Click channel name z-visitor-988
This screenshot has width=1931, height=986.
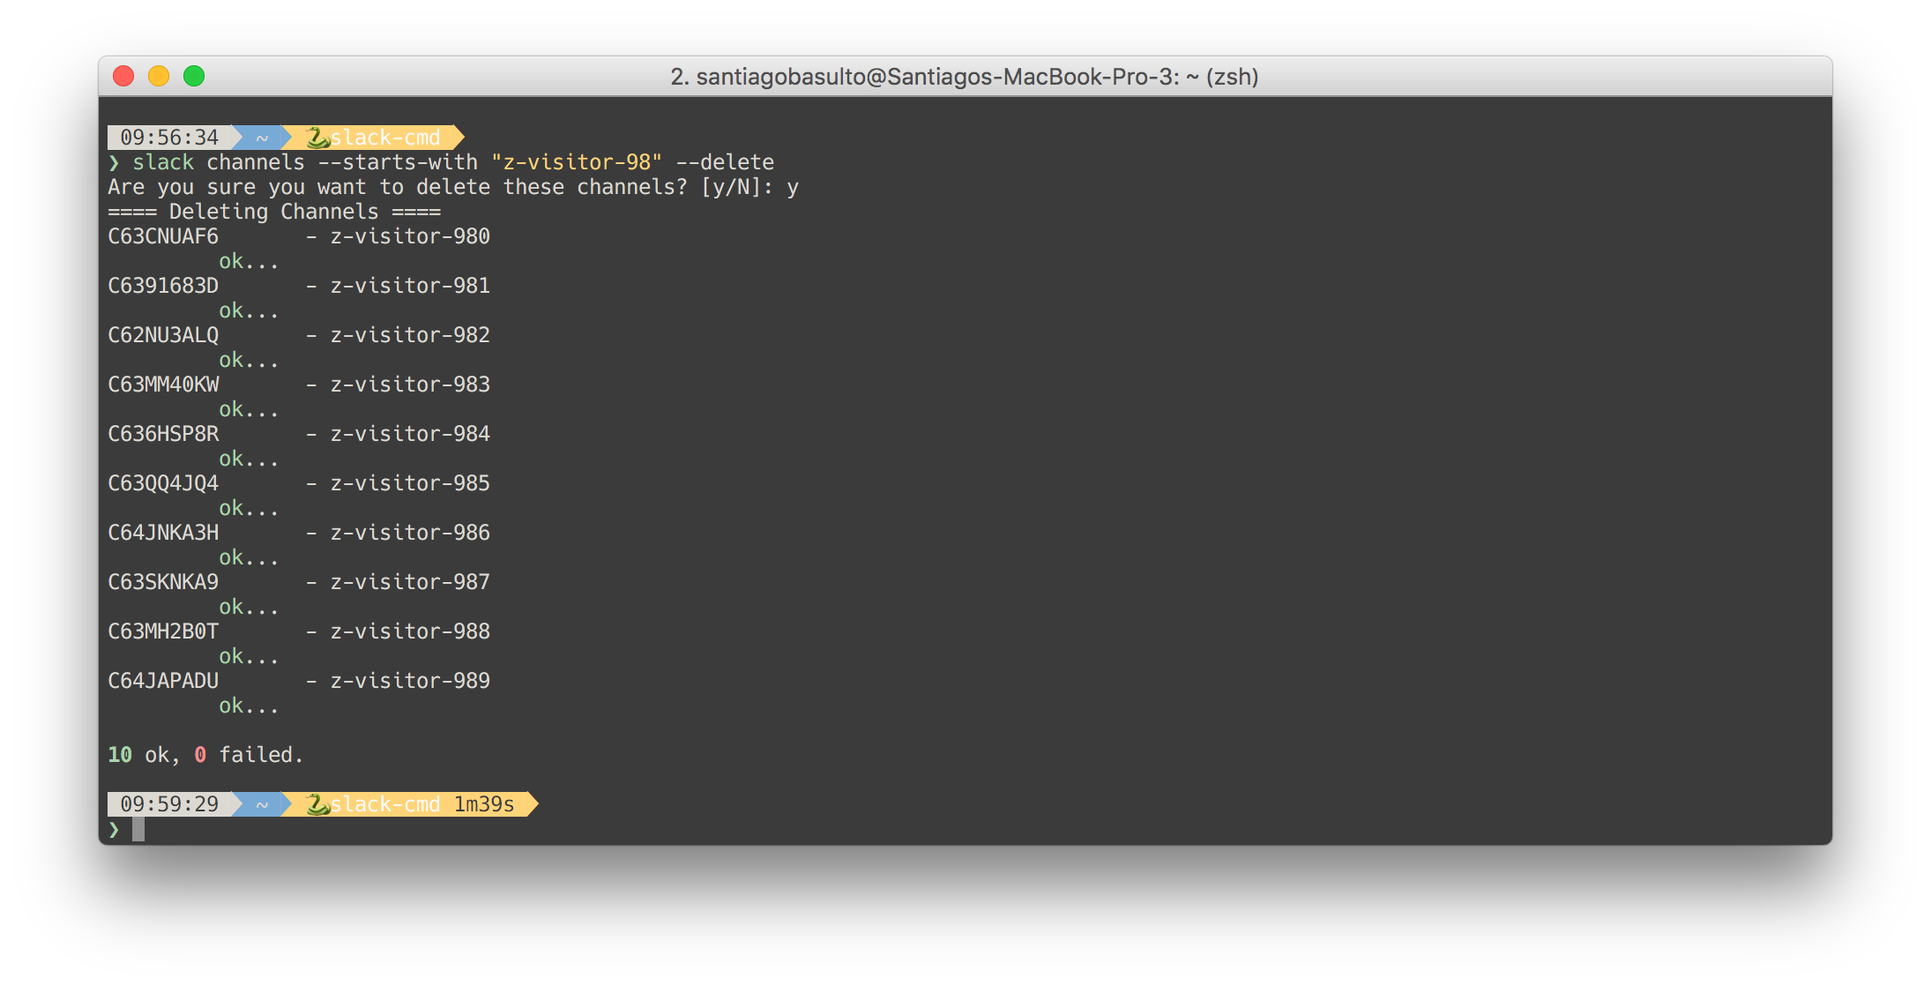tap(410, 631)
